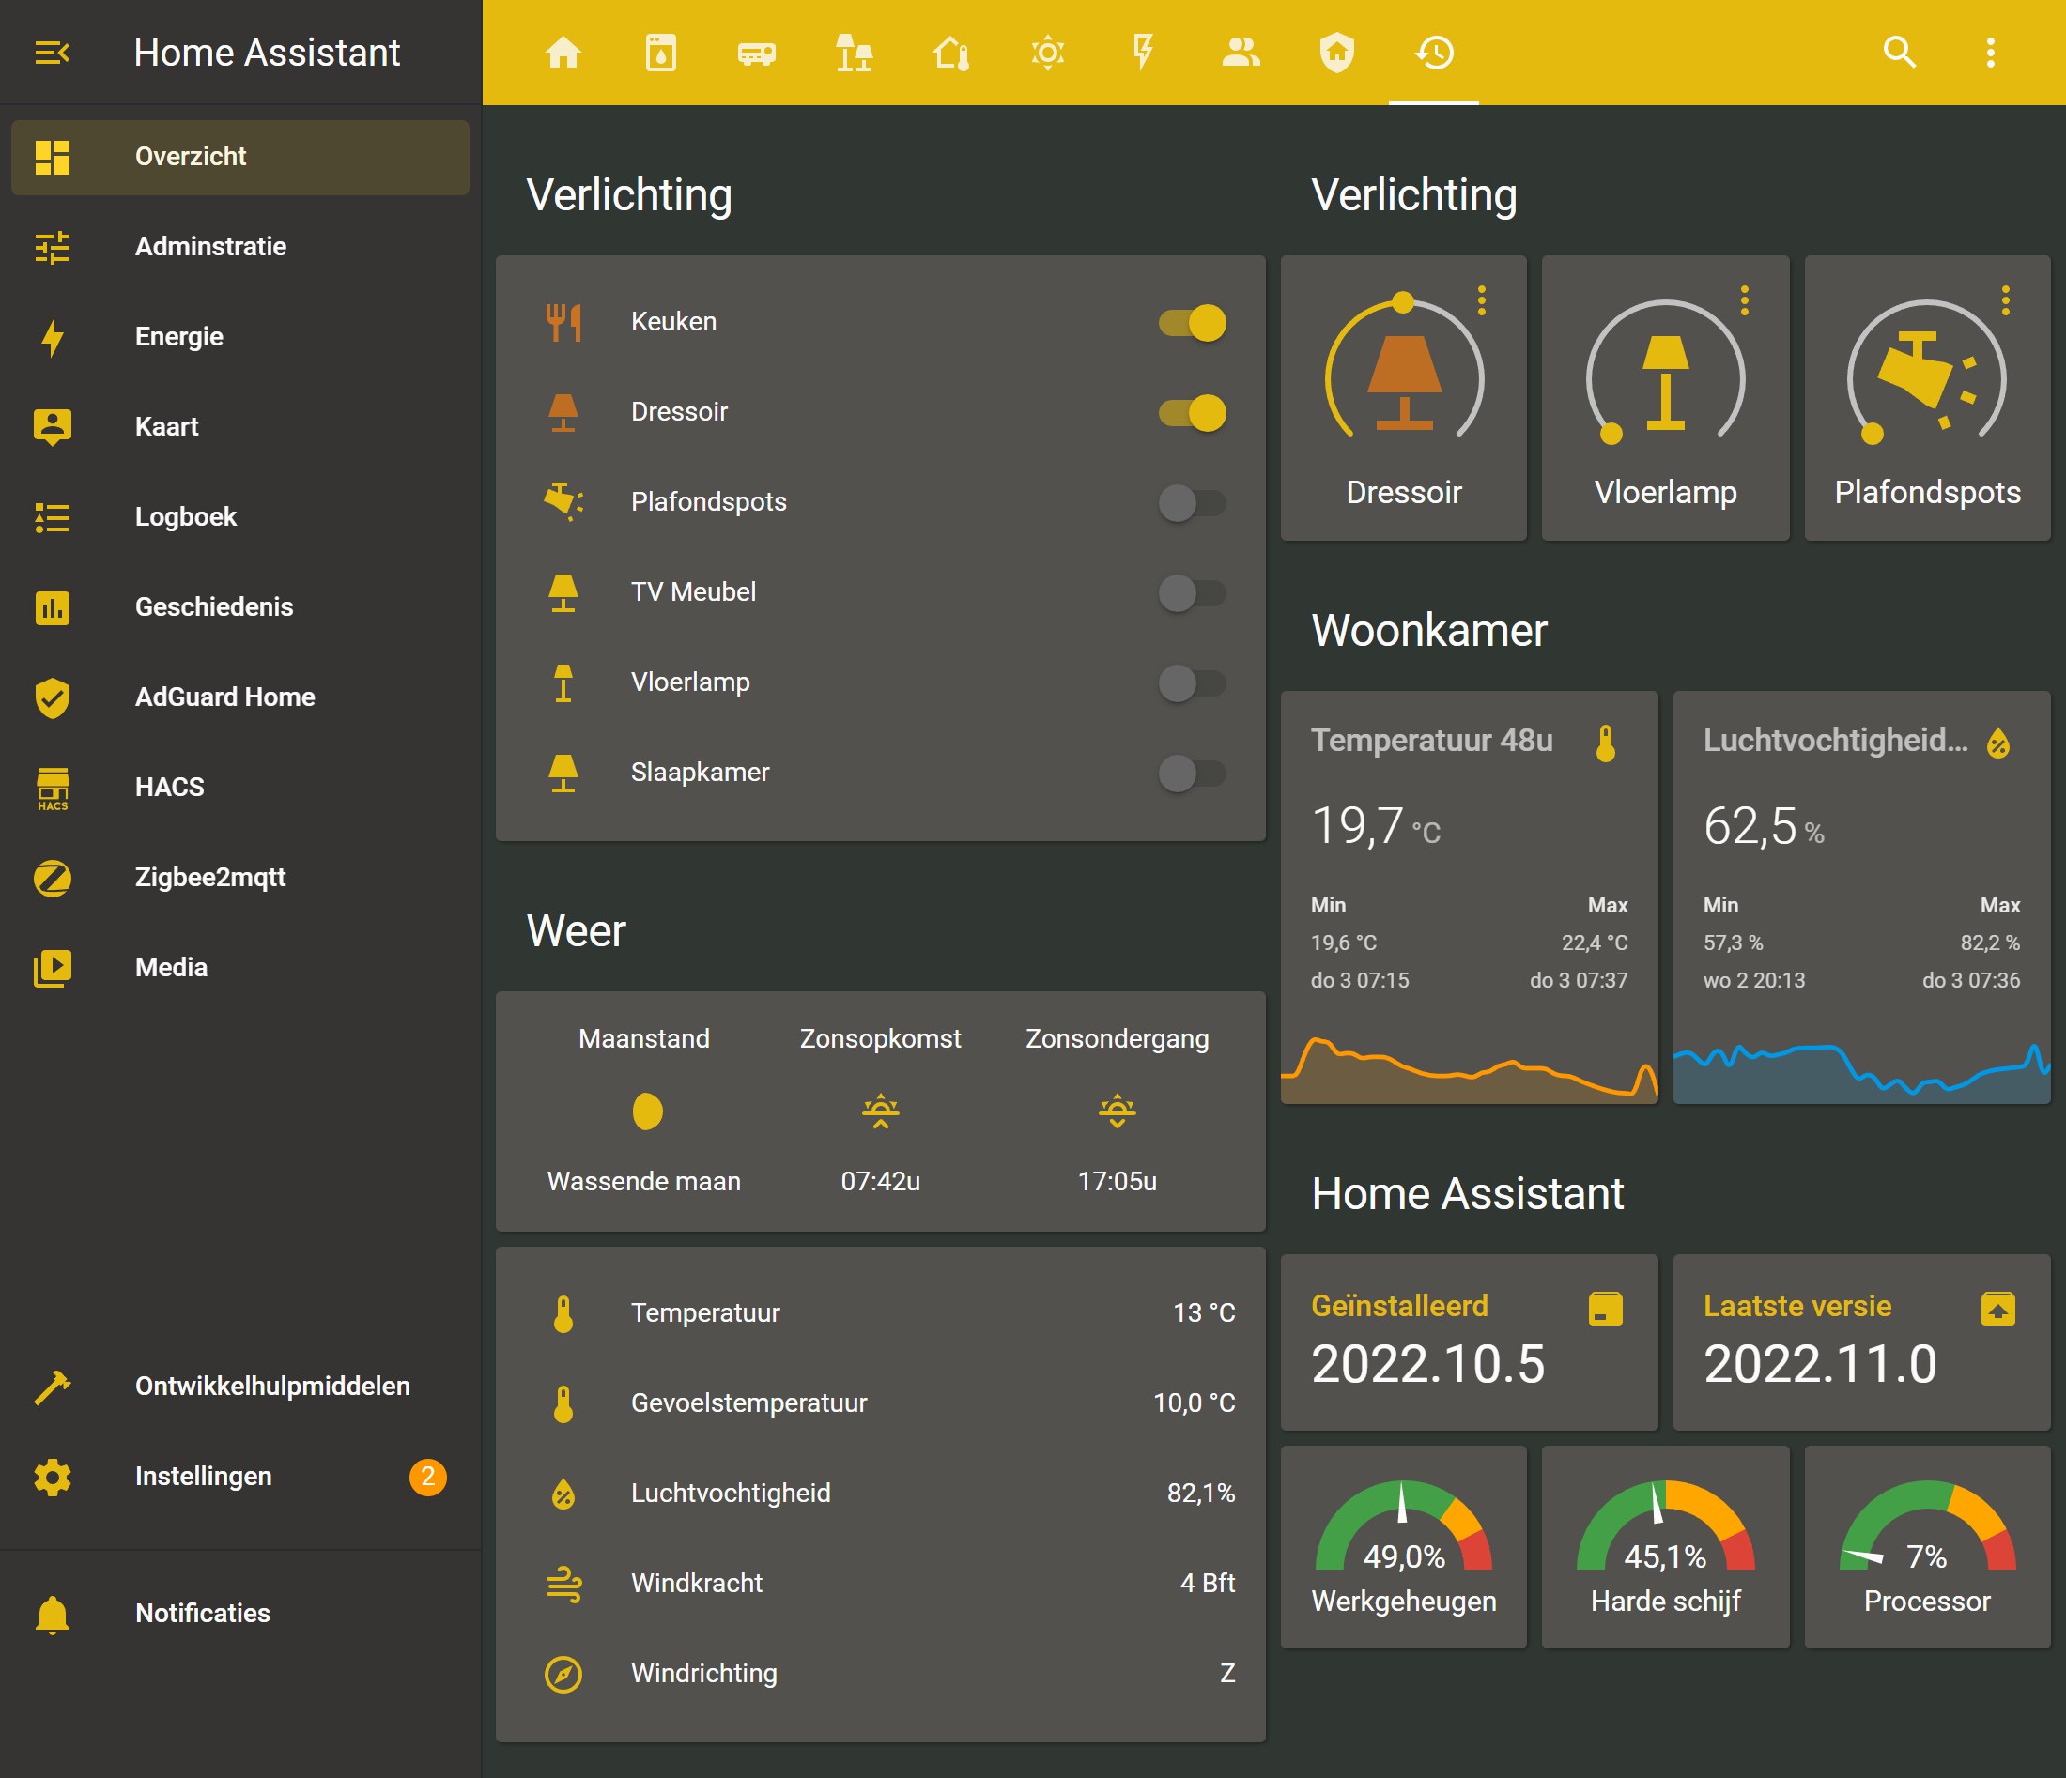The image size is (2066, 1778).
Task: Open Instellingen with the 2 badge
Action: (203, 1476)
